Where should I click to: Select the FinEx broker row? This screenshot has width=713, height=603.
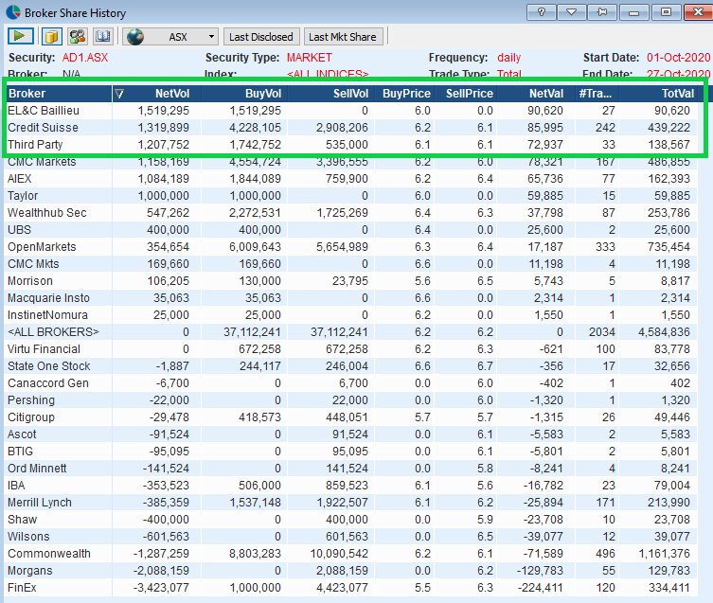[x=351, y=588]
